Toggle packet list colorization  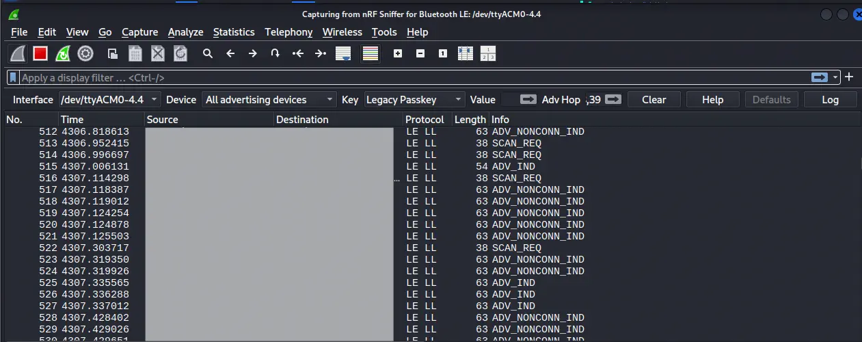click(x=371, y=53)
